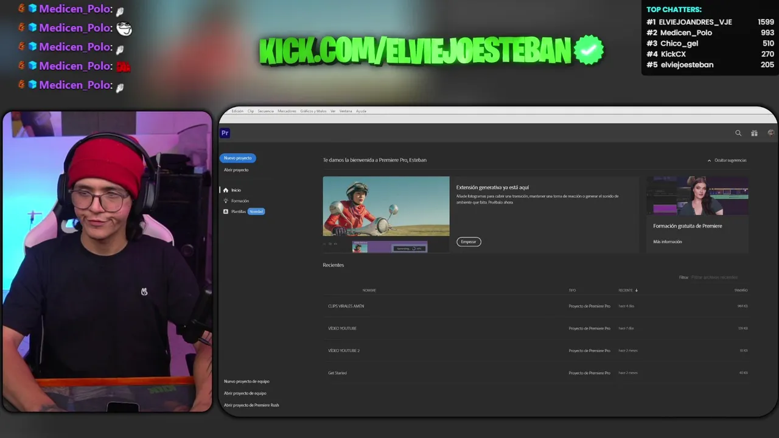This screenshot has width=779, height=438.
Task: Open the Marcadores menu
Action: (x=287, y=111)
